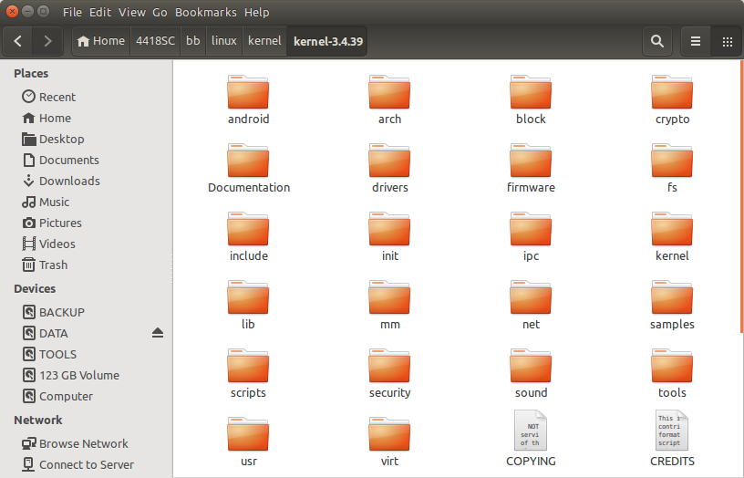Screen dimensions: 744x478
Task: Click the search magnifier icon in toolbar
Action: click(656, 41)
